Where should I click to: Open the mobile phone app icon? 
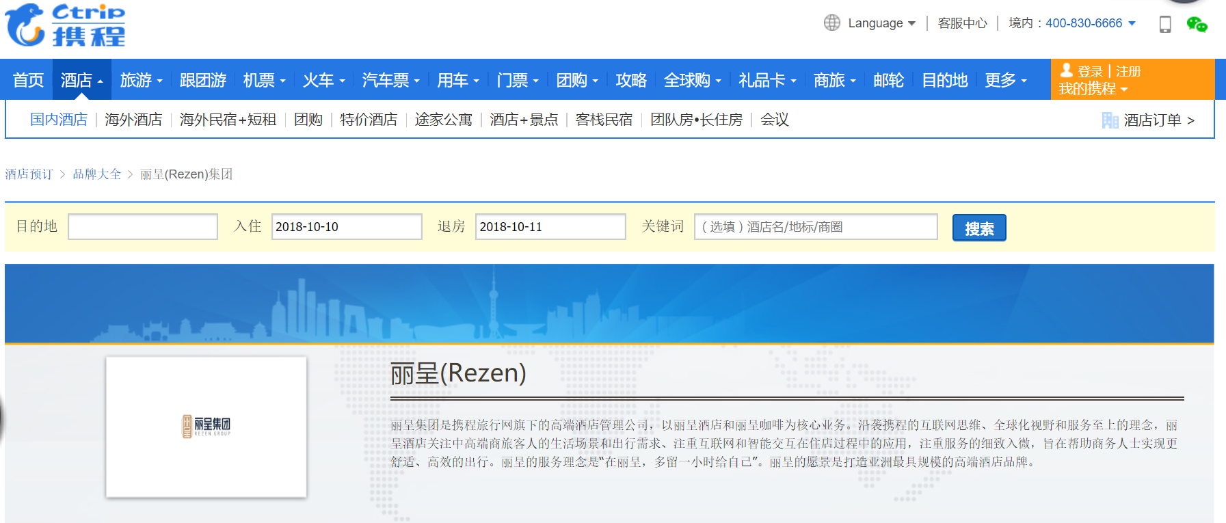(x=1165, y=24)
